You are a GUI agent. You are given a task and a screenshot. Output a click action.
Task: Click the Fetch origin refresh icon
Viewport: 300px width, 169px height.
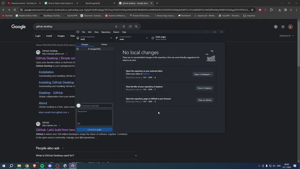[153, 38]
